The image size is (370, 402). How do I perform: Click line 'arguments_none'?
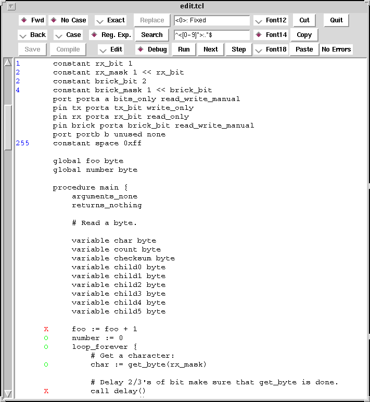(x=105, y=197)
